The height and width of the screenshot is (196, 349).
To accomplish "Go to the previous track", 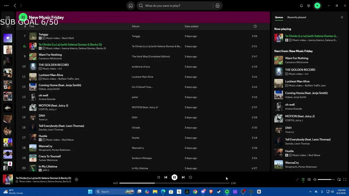I will [x=166, y=177].
